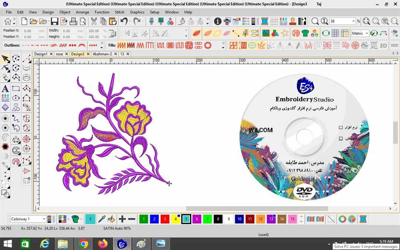Undo the last action
The width and height of the screenshot is (400, 250).
click(124, 21)
